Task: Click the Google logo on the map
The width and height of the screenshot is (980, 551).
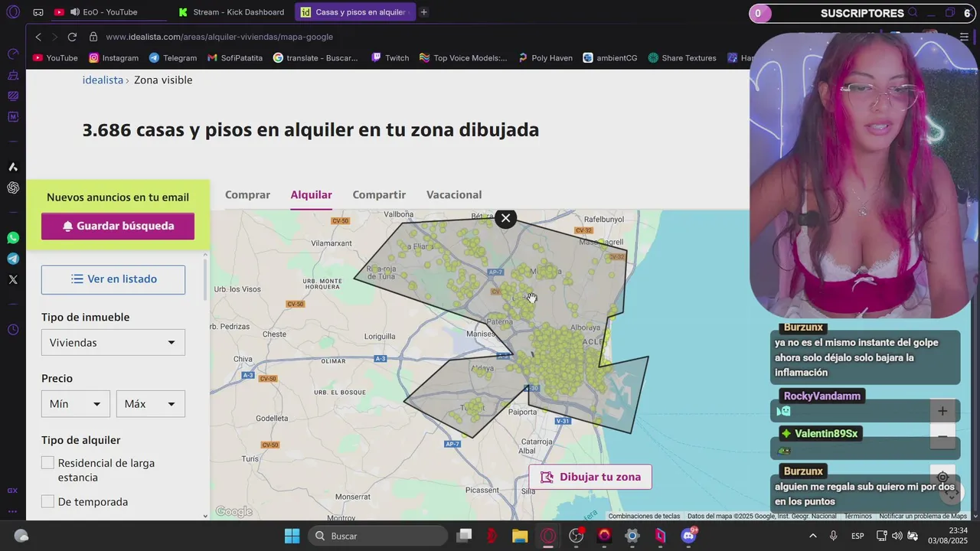Action: click(234, 512)
